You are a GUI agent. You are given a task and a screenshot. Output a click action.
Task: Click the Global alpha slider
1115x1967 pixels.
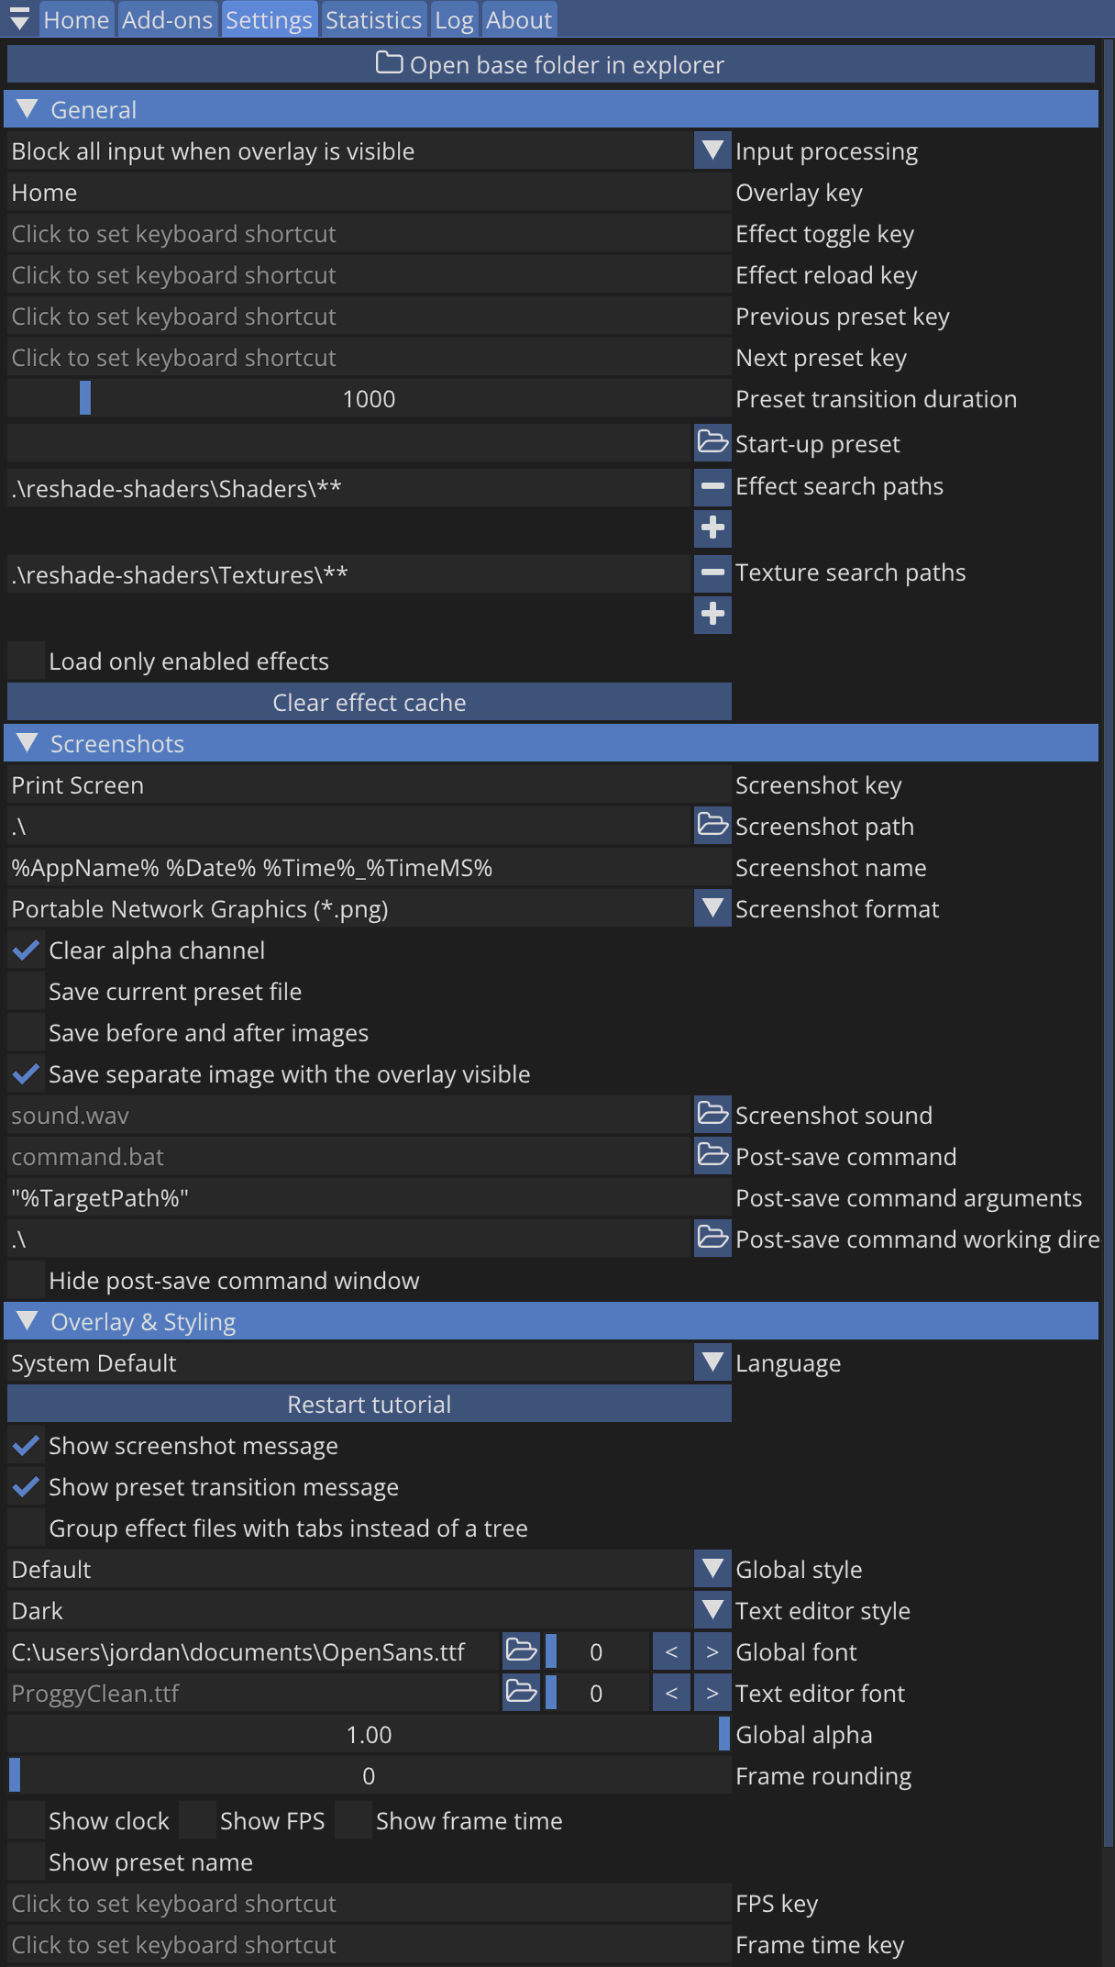[x=370, y=1734]
